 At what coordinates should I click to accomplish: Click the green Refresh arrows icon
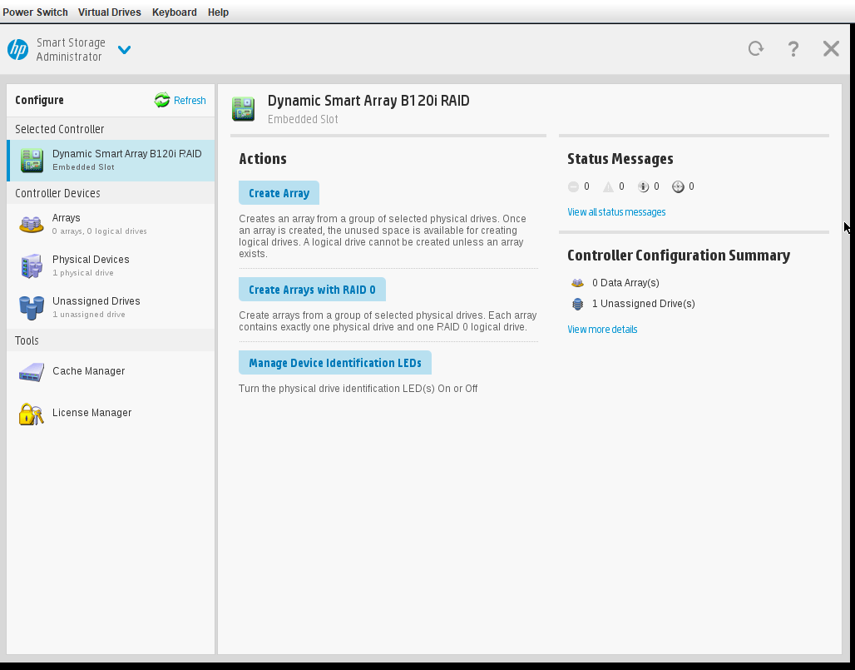click(x=162, y=100)
